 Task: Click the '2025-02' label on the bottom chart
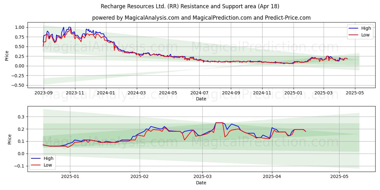140,177
